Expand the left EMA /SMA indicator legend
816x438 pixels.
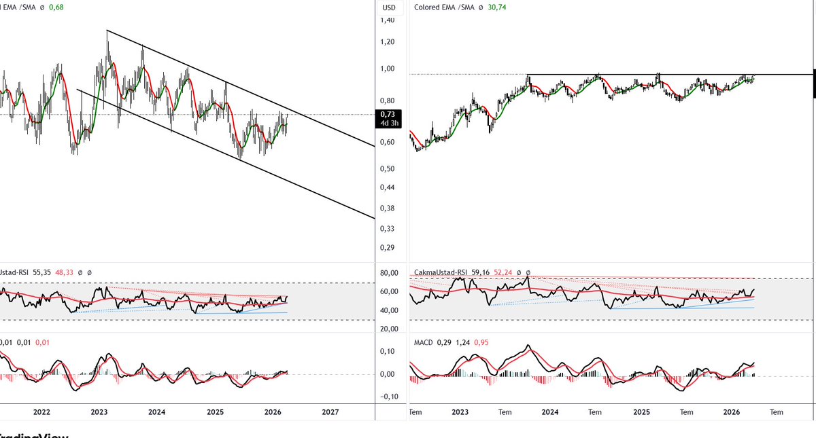tap(20, 7)
